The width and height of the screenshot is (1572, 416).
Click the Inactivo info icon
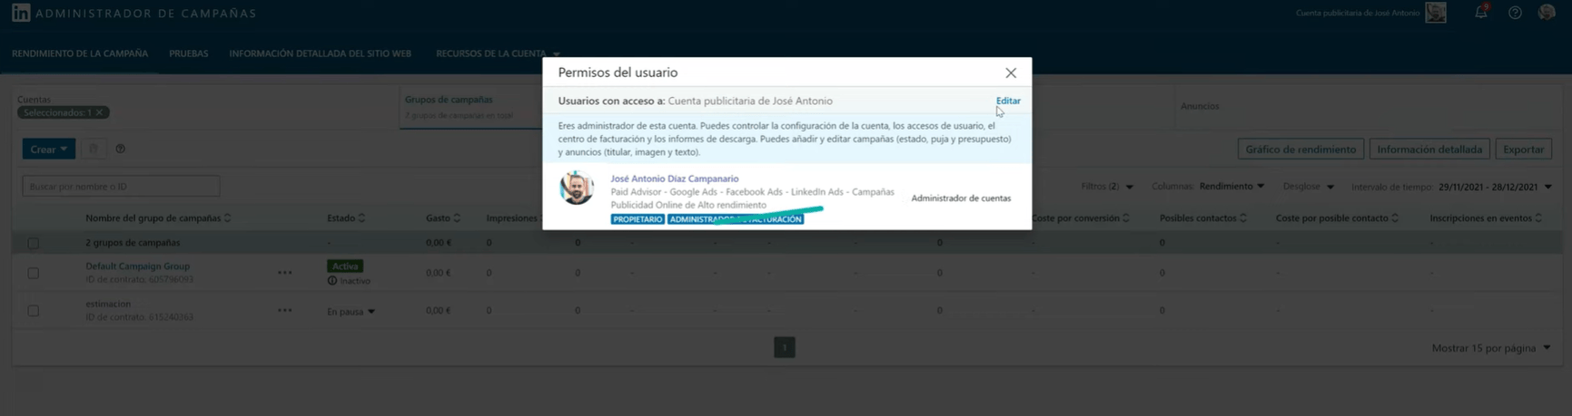click(x=332, y=281)
